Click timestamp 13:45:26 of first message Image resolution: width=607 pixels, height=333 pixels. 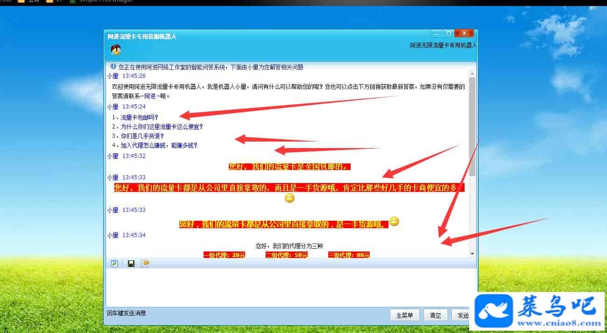click(134, 75)
